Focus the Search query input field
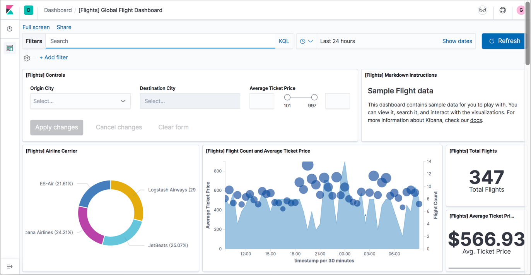The image size is (531, 275). coord(160,41)
